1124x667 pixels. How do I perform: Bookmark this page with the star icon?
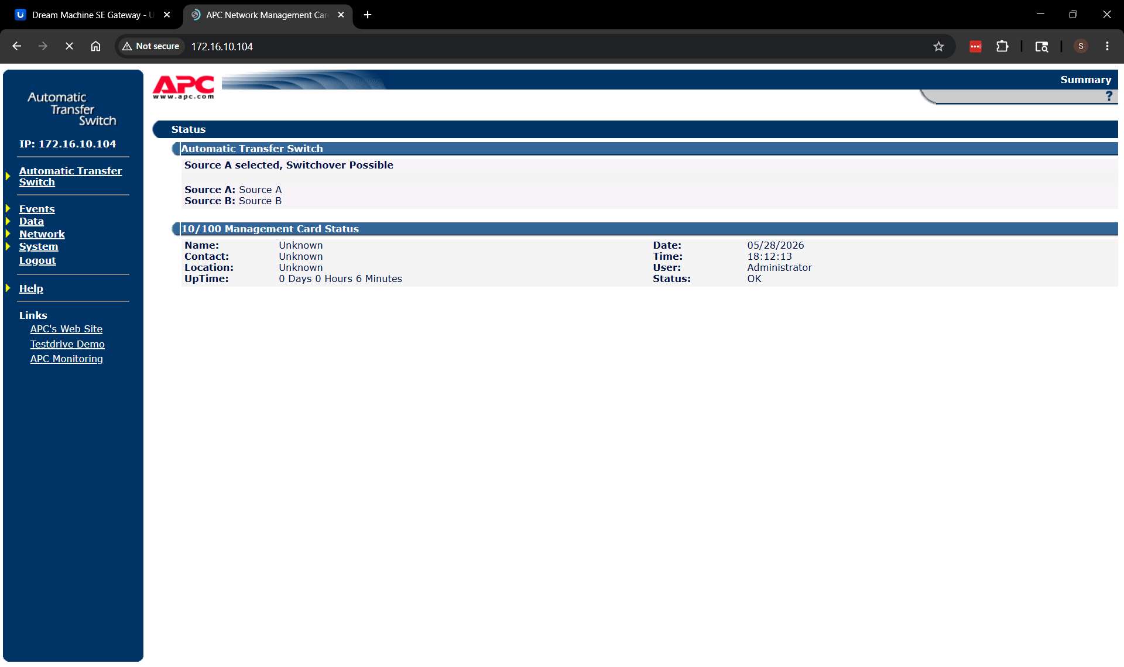[938, 46]
